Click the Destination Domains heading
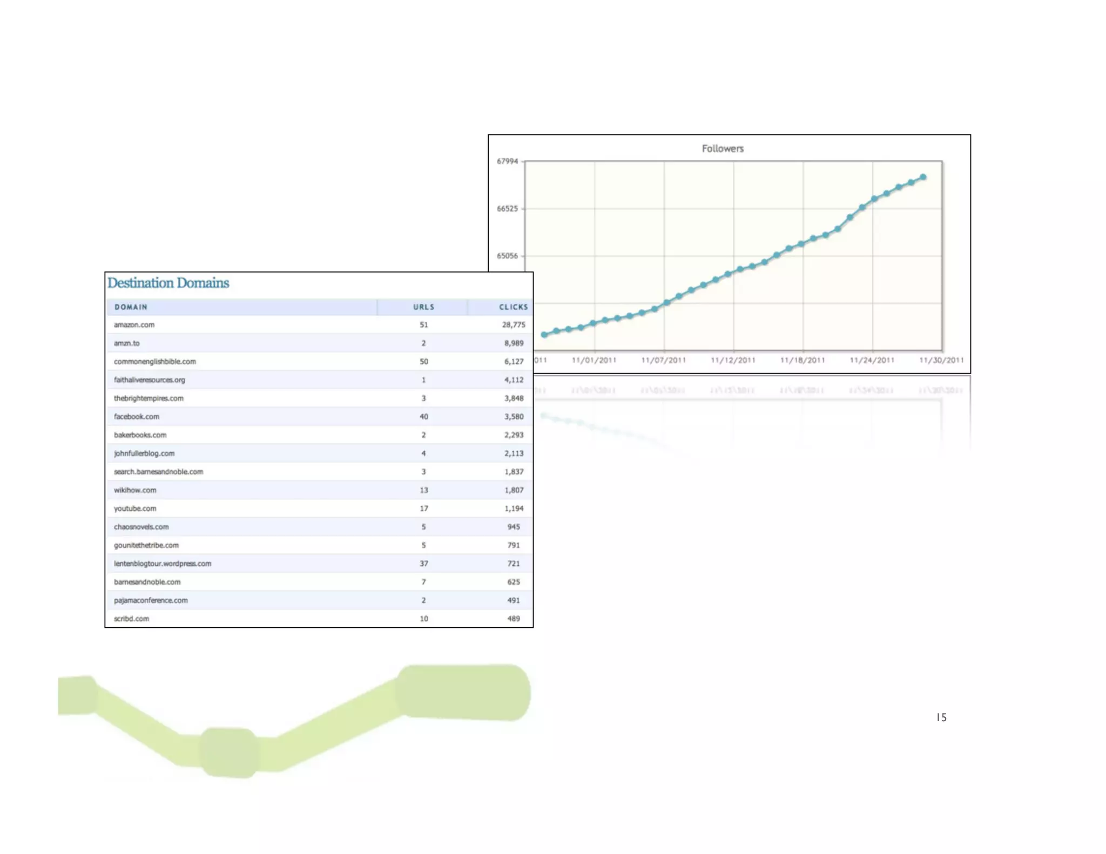The height and width of the screenshot is (854, 1106). pyautogui.click(x=168, y=283)
